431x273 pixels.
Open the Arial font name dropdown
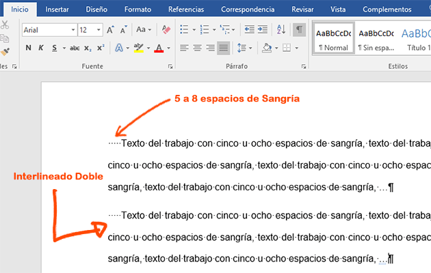[73, 30]
